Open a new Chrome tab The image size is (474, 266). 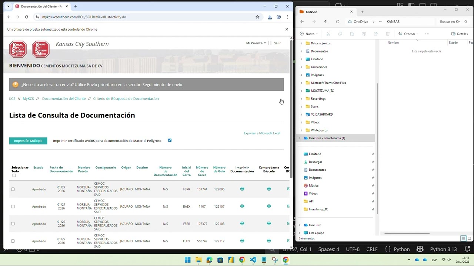pos(76,6)
